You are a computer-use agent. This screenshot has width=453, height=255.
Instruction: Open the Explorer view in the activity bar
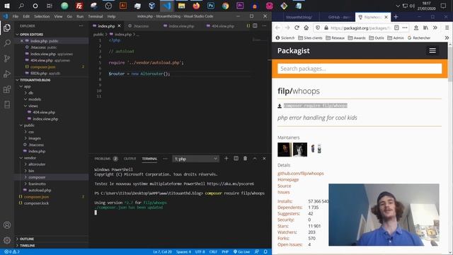(7, 28)
